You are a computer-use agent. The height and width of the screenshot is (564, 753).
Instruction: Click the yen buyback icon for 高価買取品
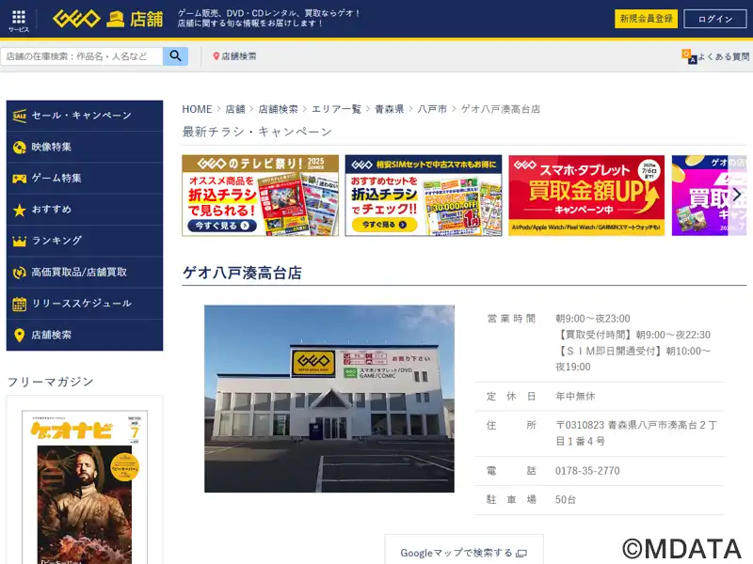(19, 273)
